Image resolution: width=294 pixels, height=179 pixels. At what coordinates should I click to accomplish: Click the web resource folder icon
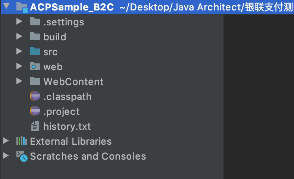click(35, 66)
